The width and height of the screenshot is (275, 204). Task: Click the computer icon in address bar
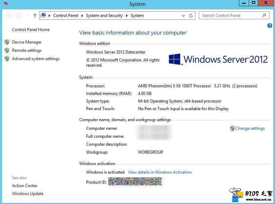(x=43, y=16)
